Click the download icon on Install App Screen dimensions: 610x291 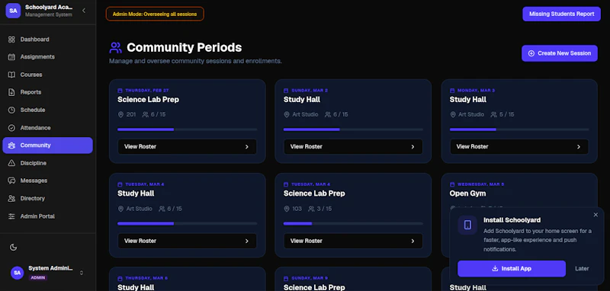[495, 268]
